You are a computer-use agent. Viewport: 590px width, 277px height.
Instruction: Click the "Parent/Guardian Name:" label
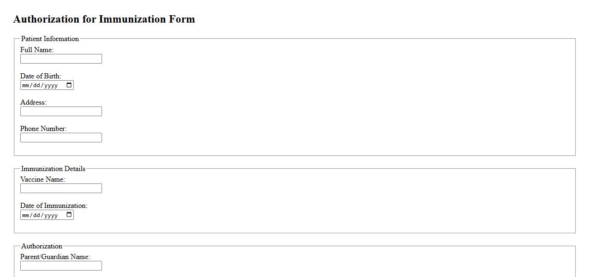point(55,257)
